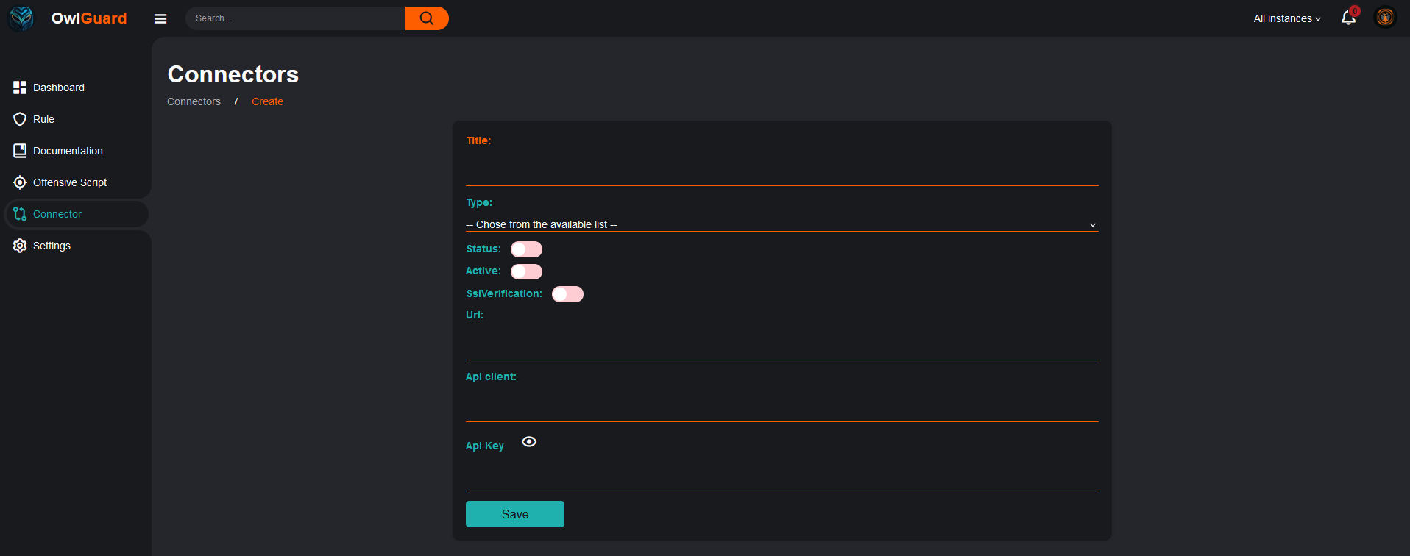Image resolution: width=1410 pixels, height=556 pixels.
Task: Toggle the Active switch
Action: (526, 271)
